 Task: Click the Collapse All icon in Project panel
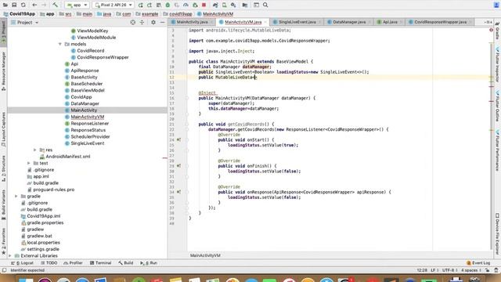tap(142, 23)
